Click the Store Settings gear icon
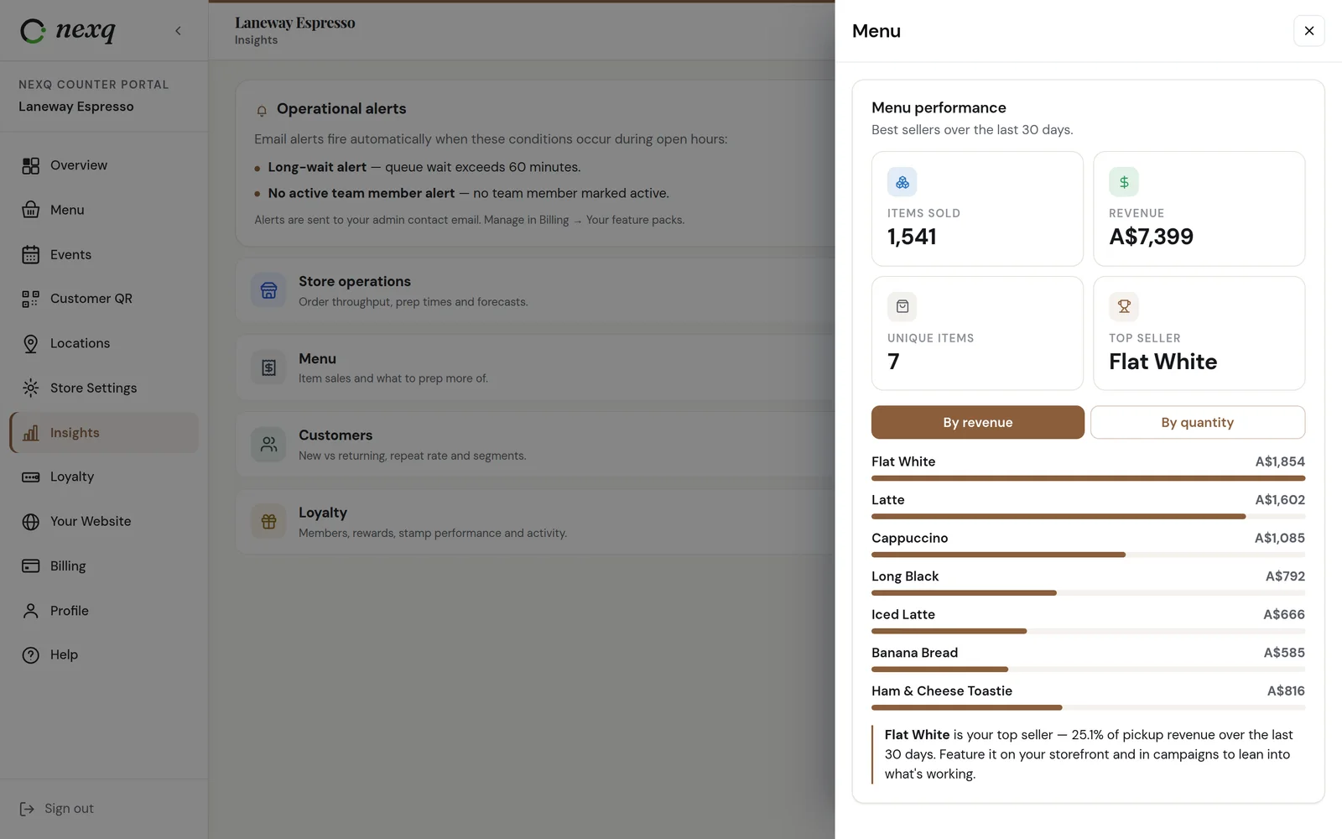Image resolution: width=1342 pixels, height=839 pixels. 31,388
